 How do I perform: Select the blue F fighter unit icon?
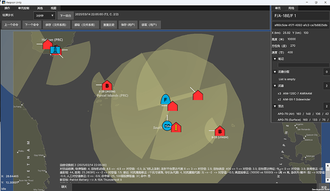click(x=165, y=100)
